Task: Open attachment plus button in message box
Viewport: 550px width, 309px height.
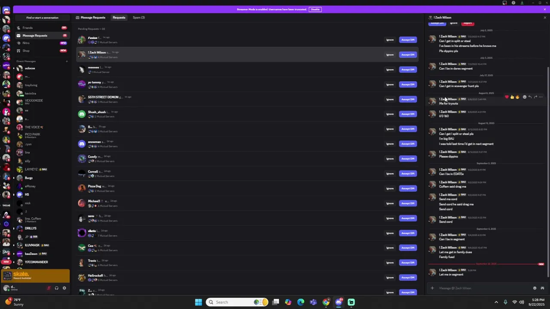Action: tap(432, 288)
